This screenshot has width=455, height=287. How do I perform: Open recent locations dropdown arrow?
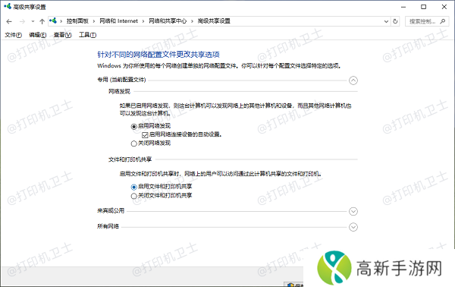33,21
